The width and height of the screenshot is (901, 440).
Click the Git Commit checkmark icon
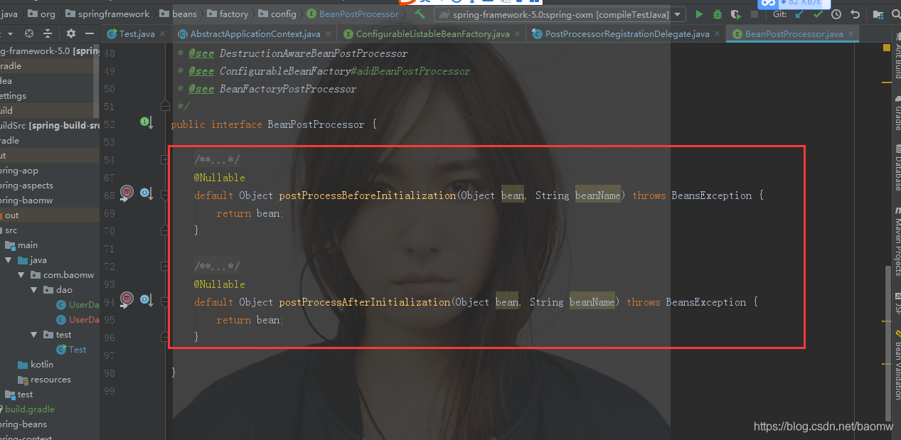point(819,14)
